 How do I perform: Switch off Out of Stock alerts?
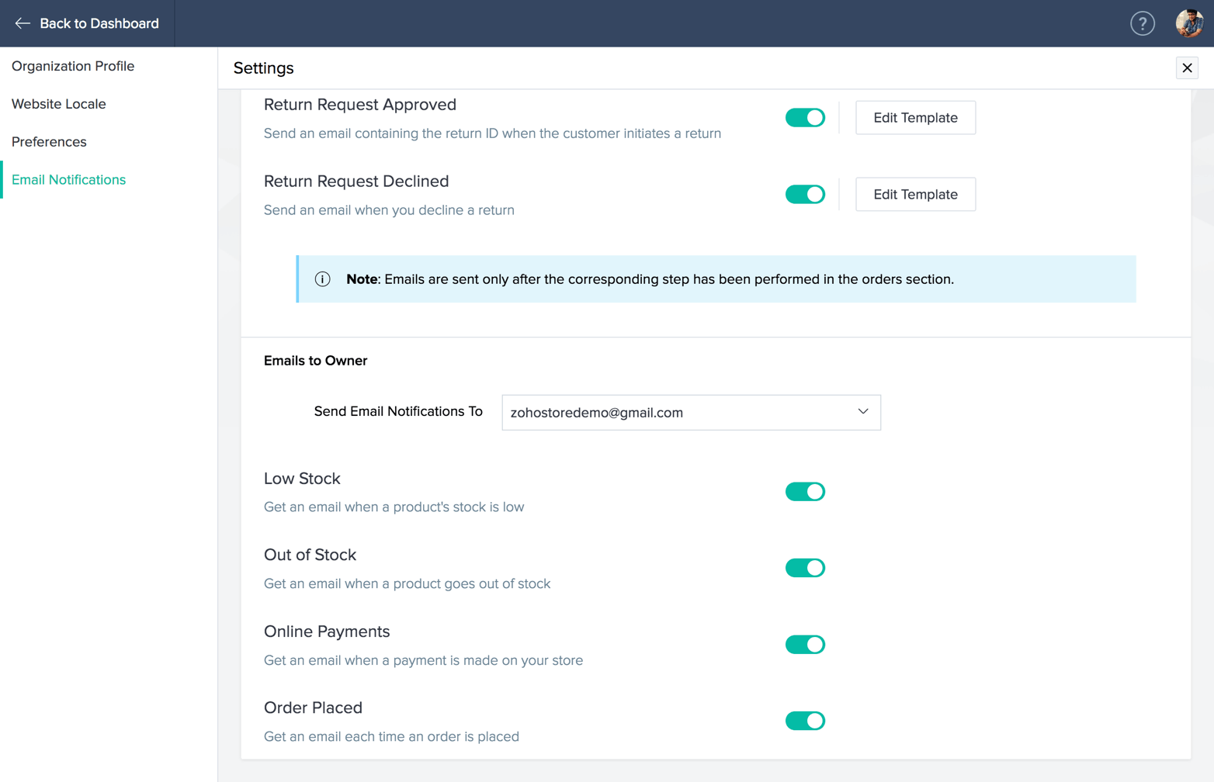tap(805, 568)
